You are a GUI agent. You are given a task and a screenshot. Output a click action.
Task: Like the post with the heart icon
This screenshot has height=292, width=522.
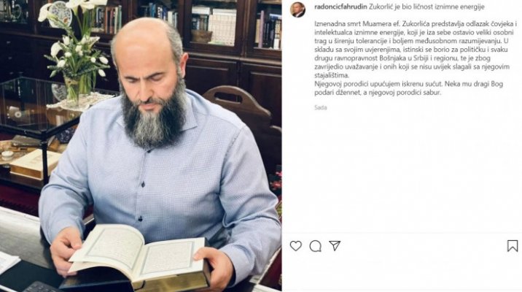(x=295, y=246)
